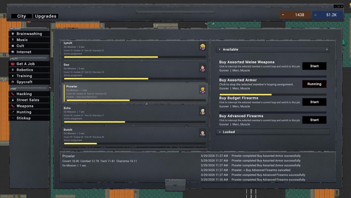
Task: Stop the Running Buy Assorted Armor job
Action: (314, 84)
